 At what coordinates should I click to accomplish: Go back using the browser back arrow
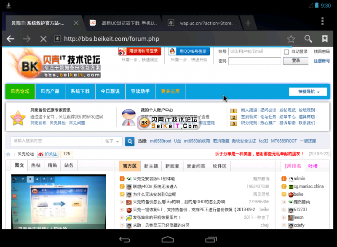(10, 39)
